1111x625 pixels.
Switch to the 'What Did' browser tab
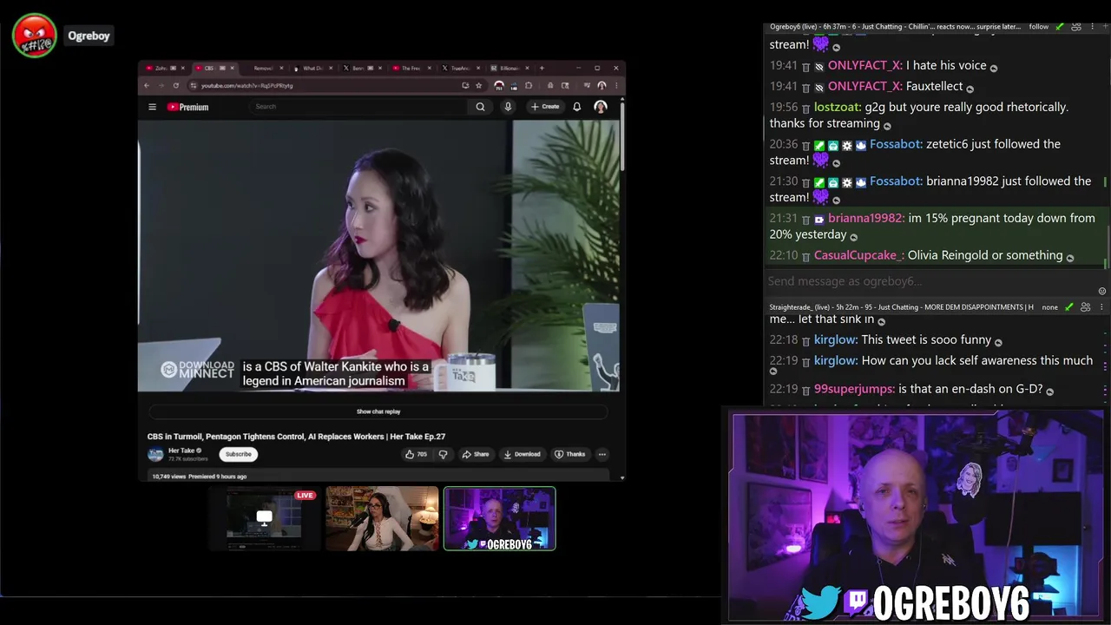313,68
